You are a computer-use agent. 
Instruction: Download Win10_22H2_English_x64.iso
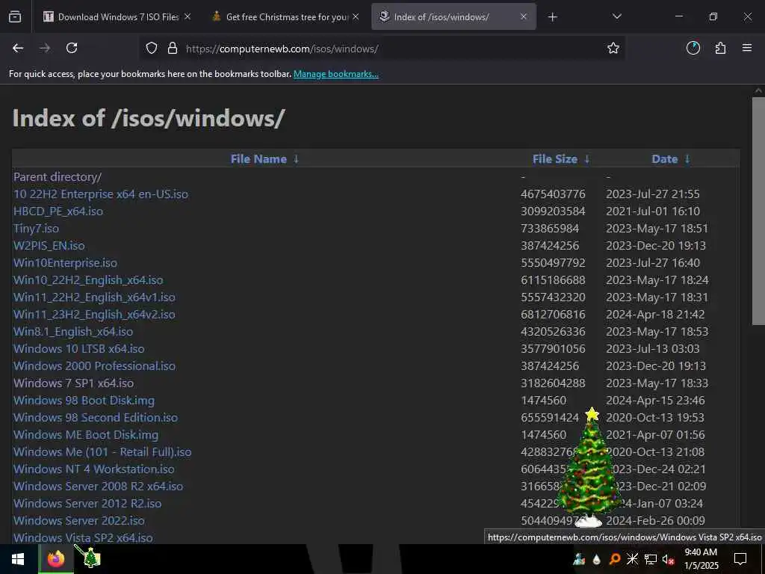(x=88, y=280)
